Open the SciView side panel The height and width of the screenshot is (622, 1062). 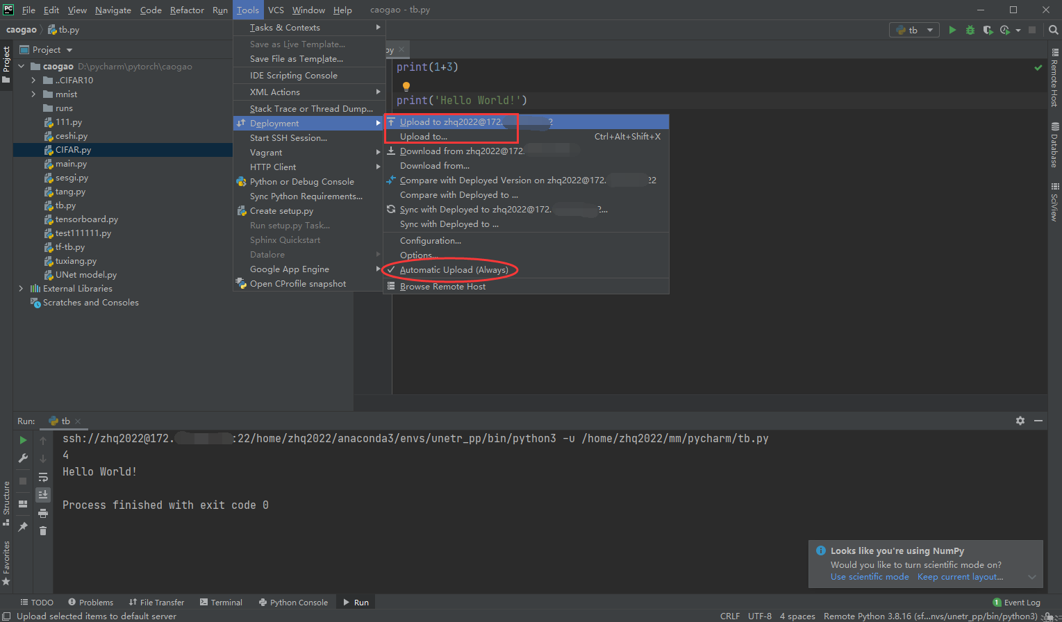1054,202
